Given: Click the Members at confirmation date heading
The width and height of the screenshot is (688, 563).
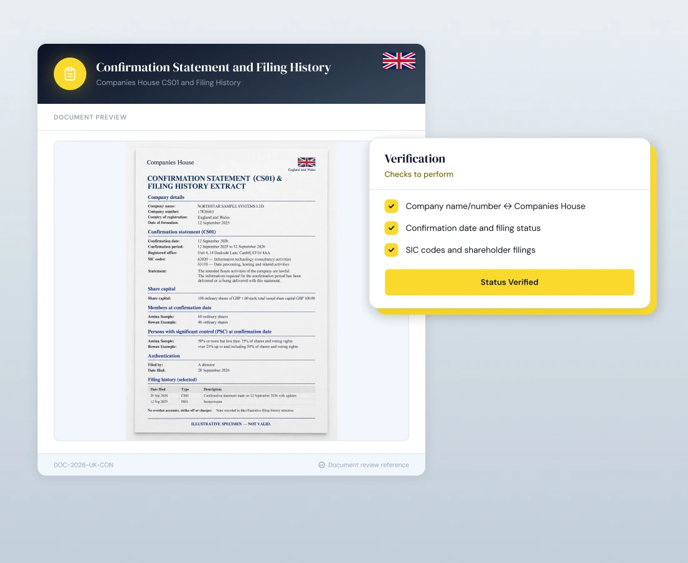Looking at the screenshot, I should click(x=180, y=308).
